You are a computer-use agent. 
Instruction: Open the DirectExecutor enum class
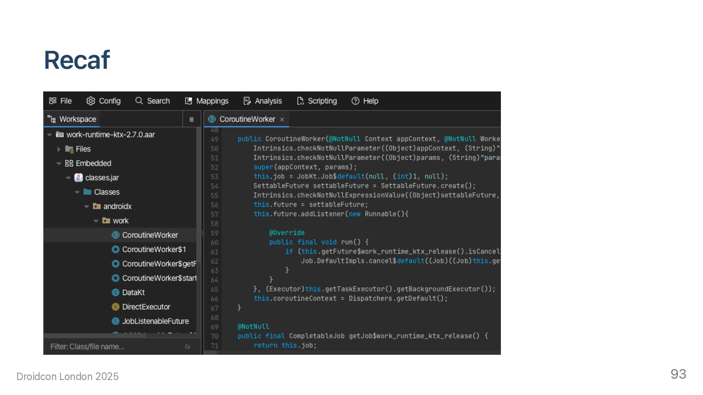tap(146, 307)
